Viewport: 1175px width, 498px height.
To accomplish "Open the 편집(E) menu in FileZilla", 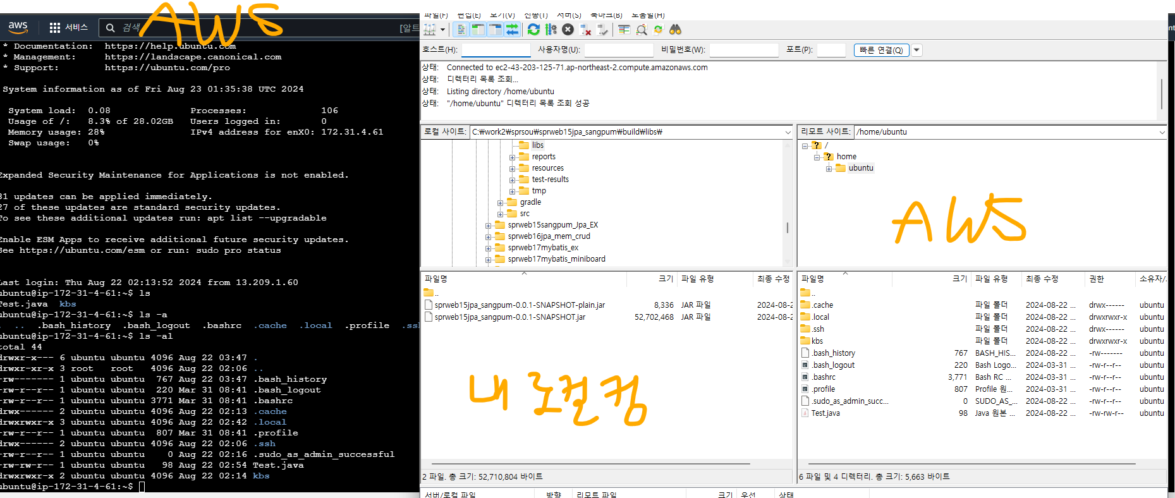I will coord(469,15).
